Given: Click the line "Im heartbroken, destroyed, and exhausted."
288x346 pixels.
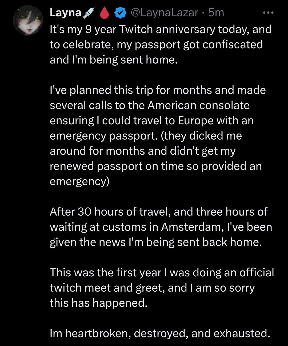Looking at the screenshot, I should coord(160,333).
